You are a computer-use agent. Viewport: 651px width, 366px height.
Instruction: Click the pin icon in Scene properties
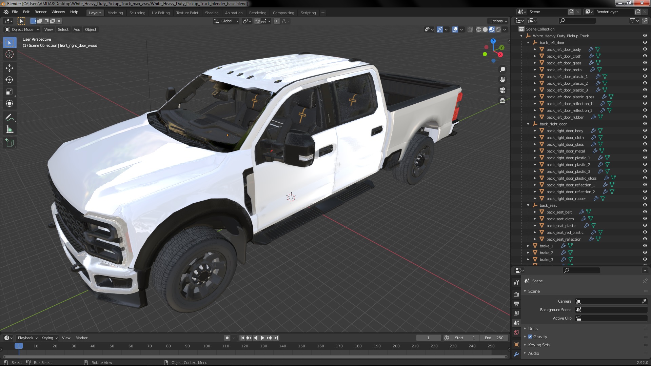[645, 281]
